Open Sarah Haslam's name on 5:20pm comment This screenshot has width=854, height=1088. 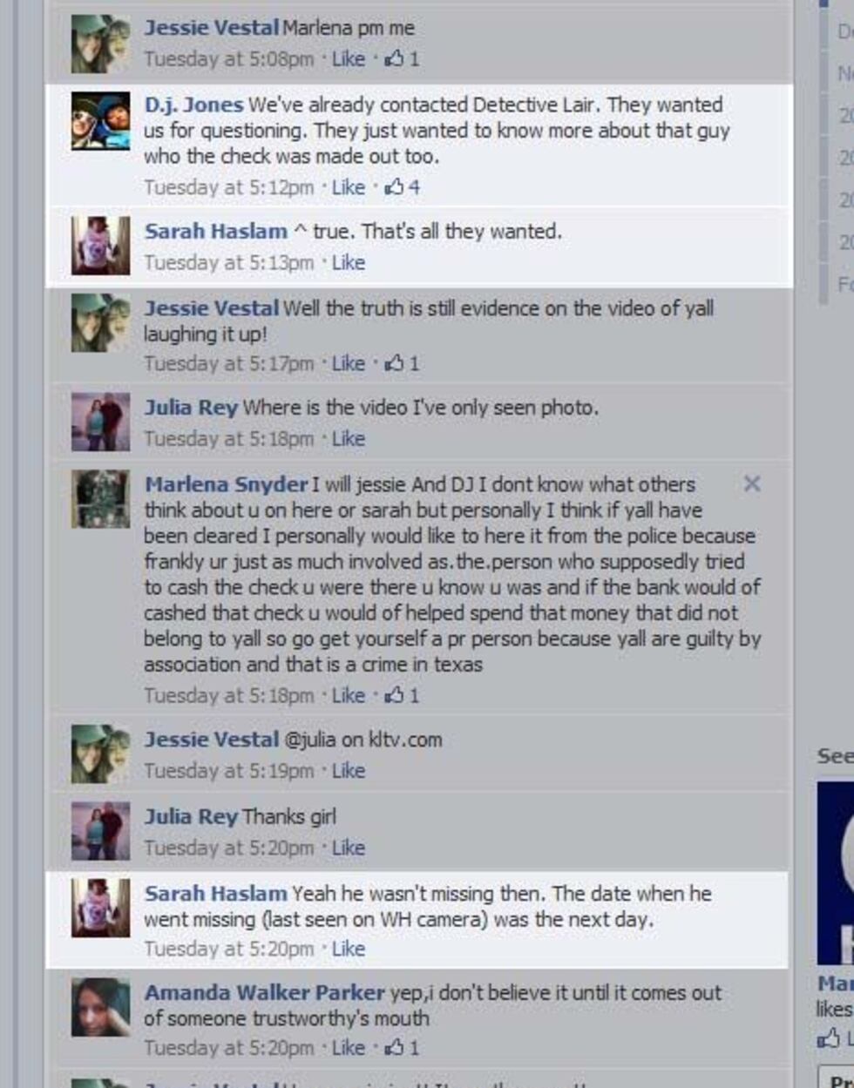point(215,894)
